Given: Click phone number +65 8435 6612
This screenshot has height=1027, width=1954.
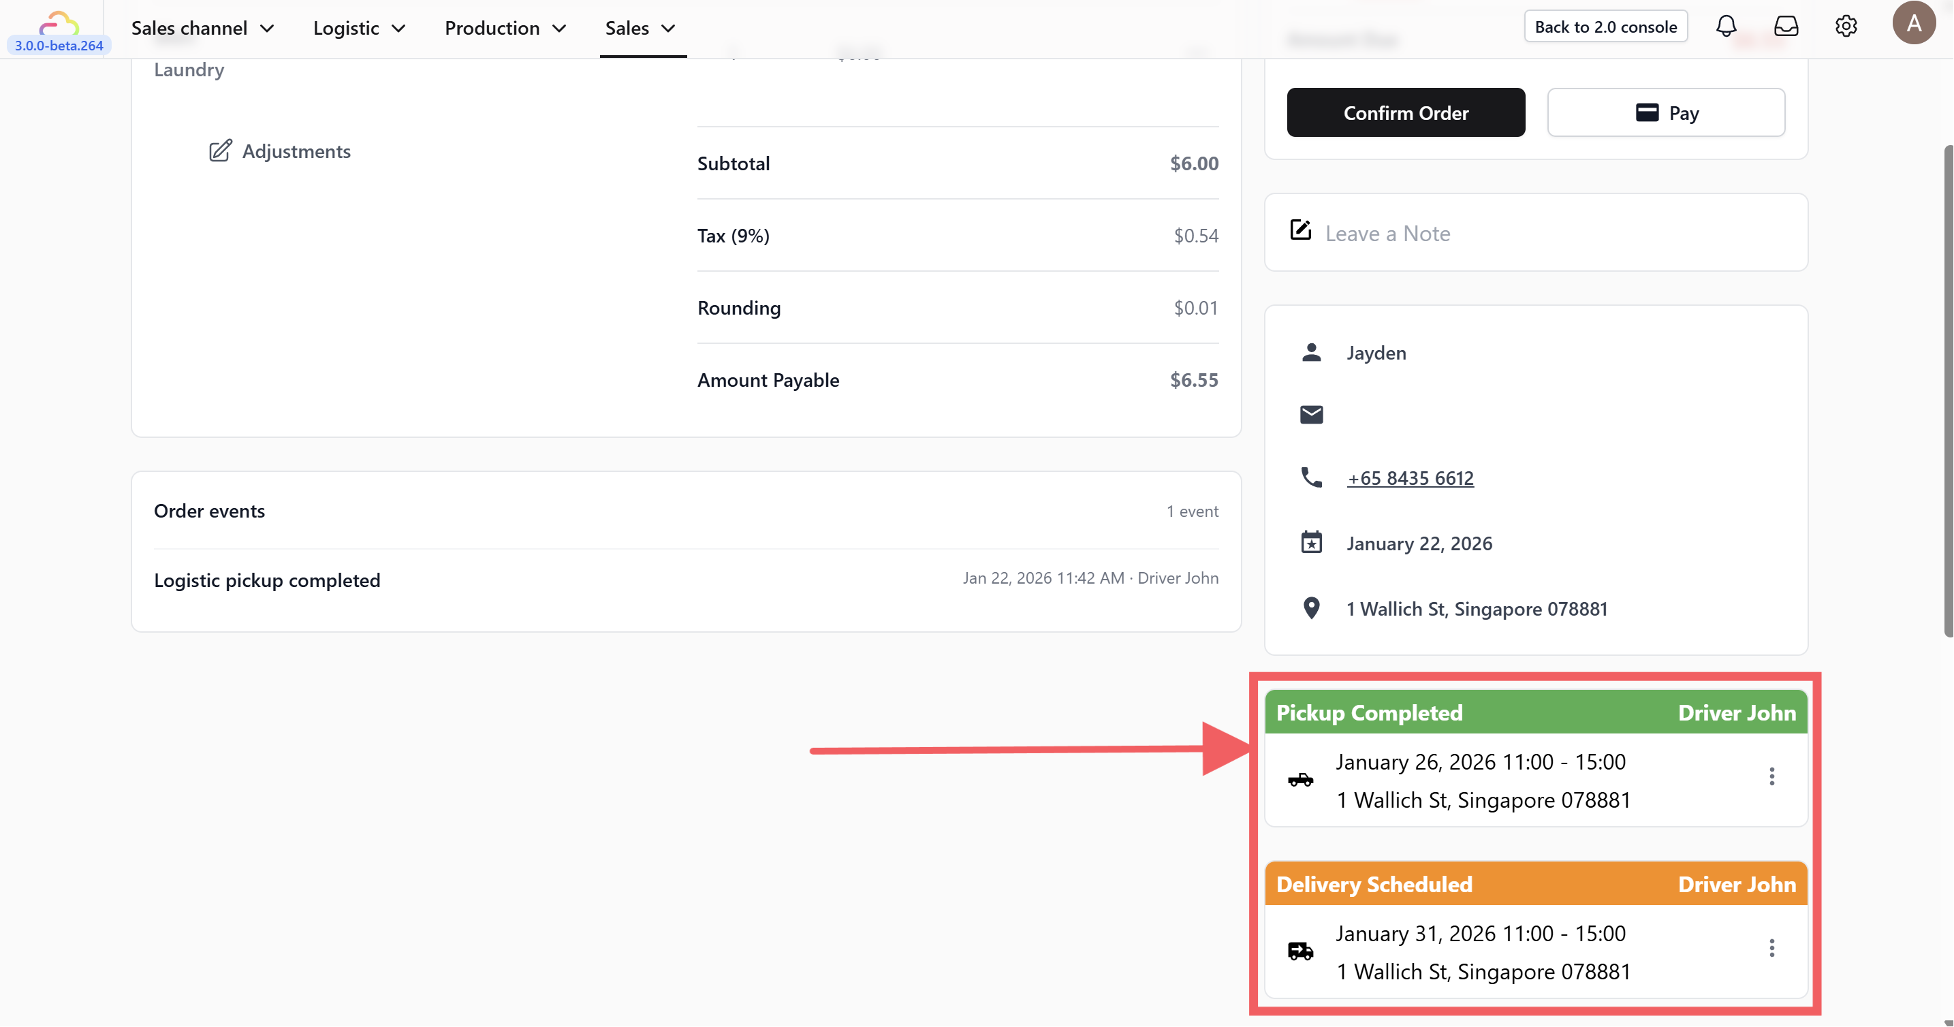Looking at the screenshot, I should click(x=1410, y=478).
